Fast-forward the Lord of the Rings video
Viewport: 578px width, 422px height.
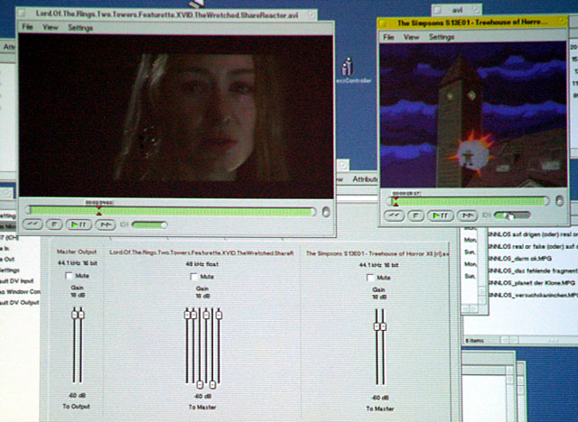[105, 225]
